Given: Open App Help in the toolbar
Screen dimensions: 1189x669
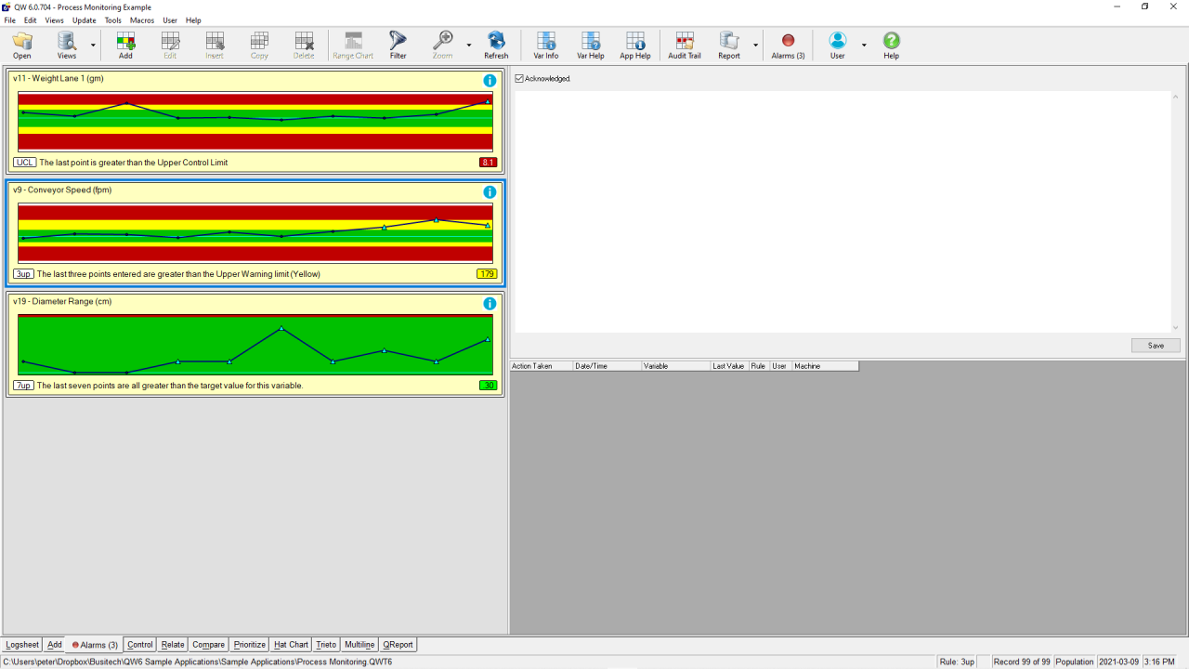Looking at the screenshot, I should coord(635,45).
